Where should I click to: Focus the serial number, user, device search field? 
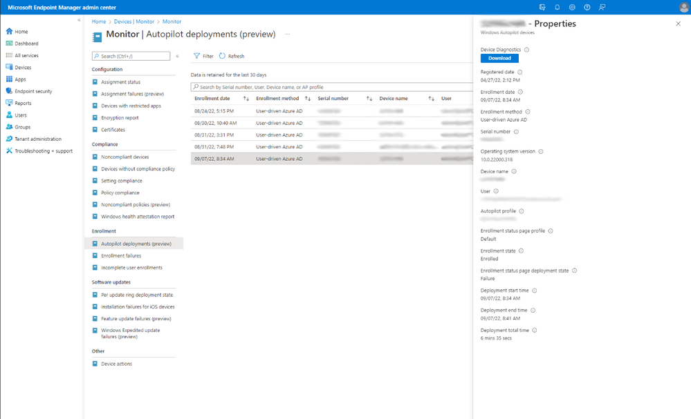tap(332, 87)
